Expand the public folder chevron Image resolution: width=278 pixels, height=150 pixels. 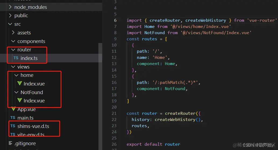pyautogui.click(x=10, y=16)
